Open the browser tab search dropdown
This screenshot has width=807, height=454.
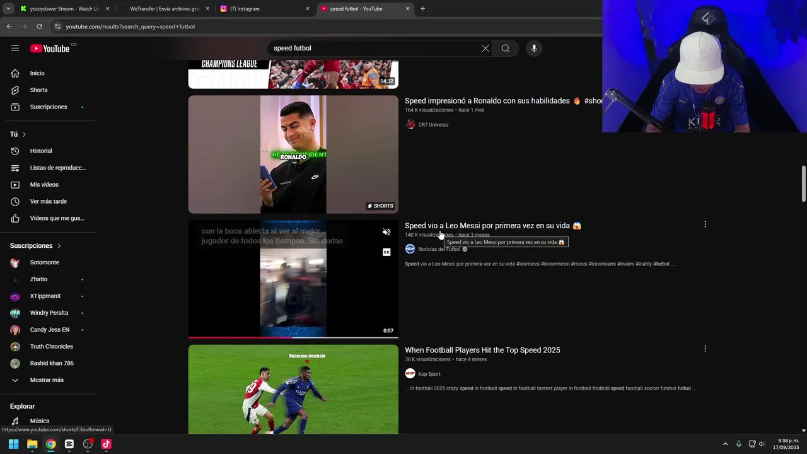pos(8,9)
